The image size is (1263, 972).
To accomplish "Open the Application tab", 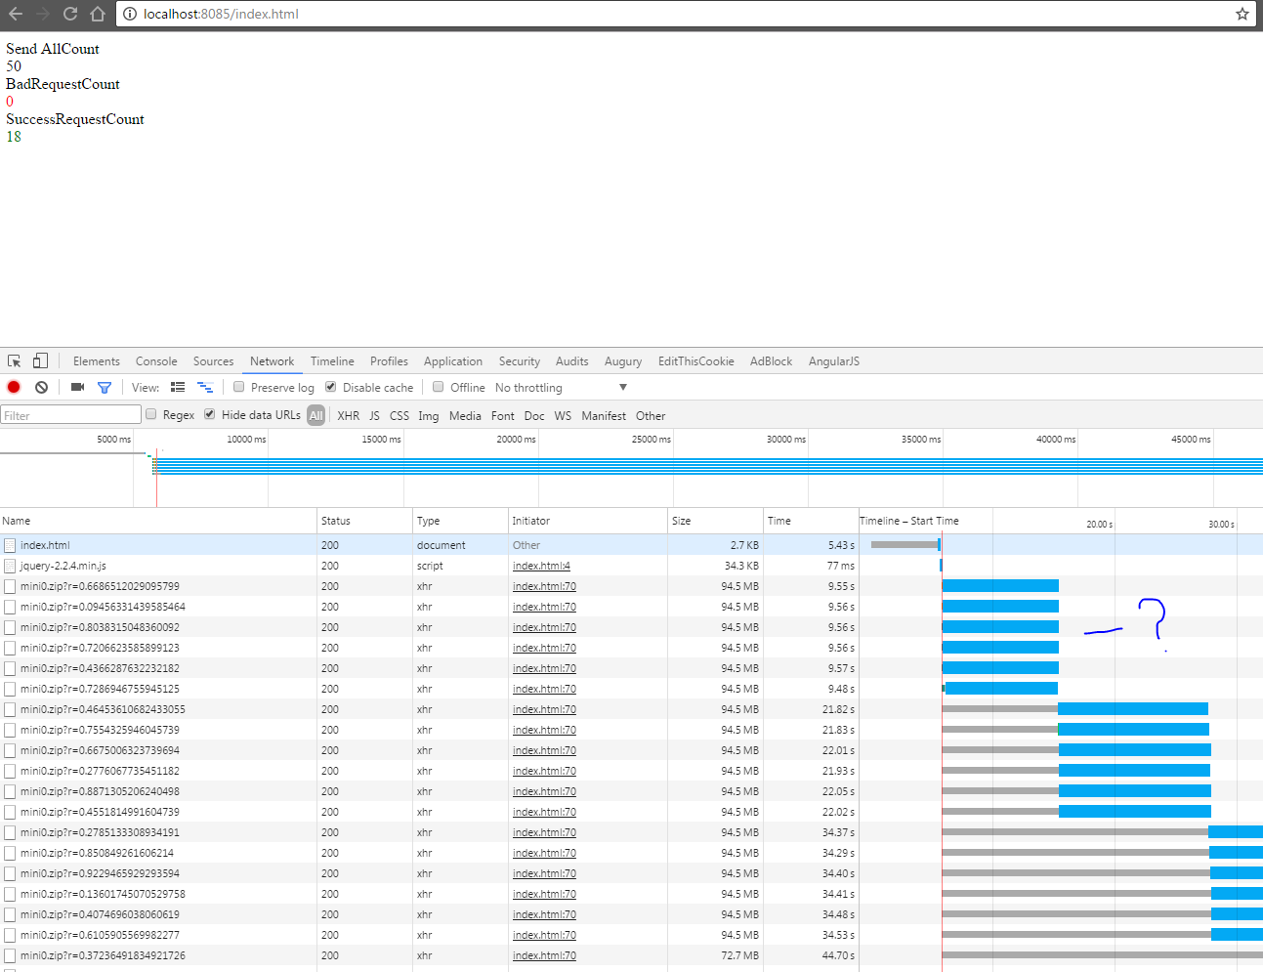I will pos(453,361).
